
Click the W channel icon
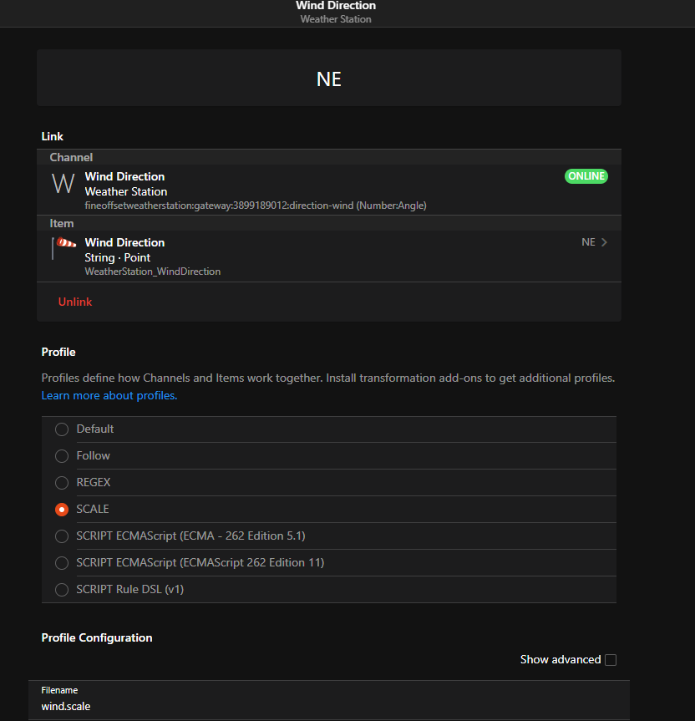63,184
